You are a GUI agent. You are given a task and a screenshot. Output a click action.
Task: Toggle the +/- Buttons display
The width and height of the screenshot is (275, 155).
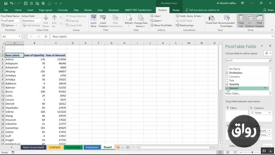[250, 21]
